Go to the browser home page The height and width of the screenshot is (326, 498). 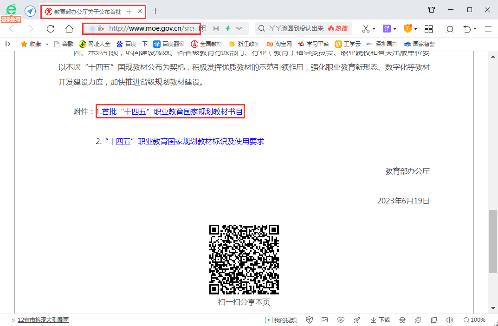coord(69,29)
